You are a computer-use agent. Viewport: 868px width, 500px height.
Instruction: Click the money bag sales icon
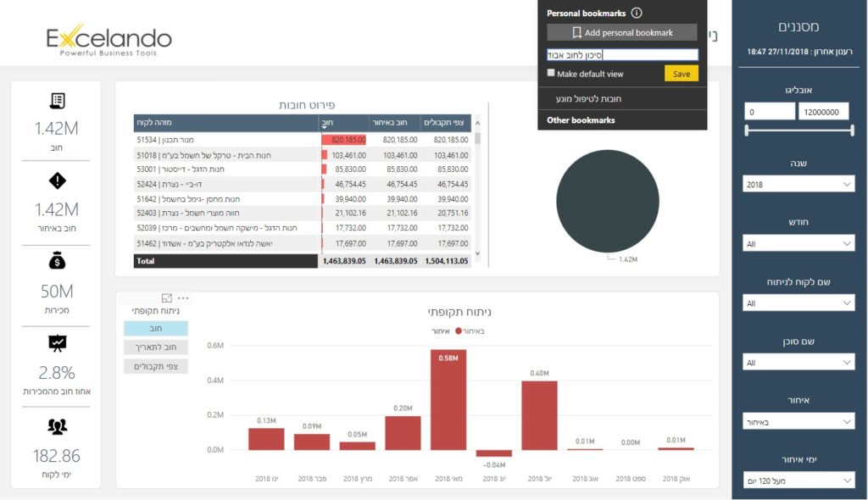[x=57, y=262]
